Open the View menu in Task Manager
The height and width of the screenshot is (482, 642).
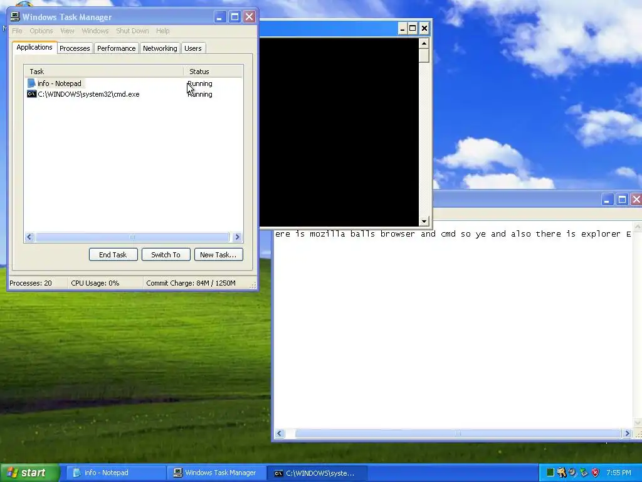[x=67, y=31]
